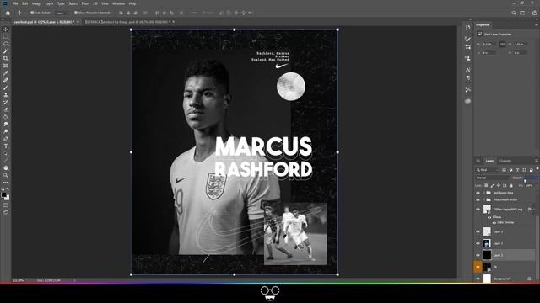
Task: Click the status bar arrow button
Action: (x=75, y=280)
